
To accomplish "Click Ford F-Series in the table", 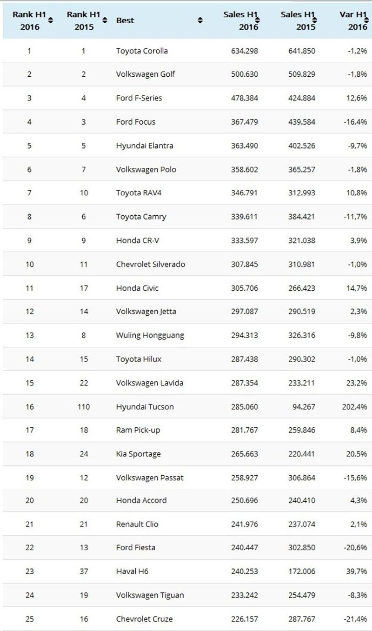I will (139, 98).
